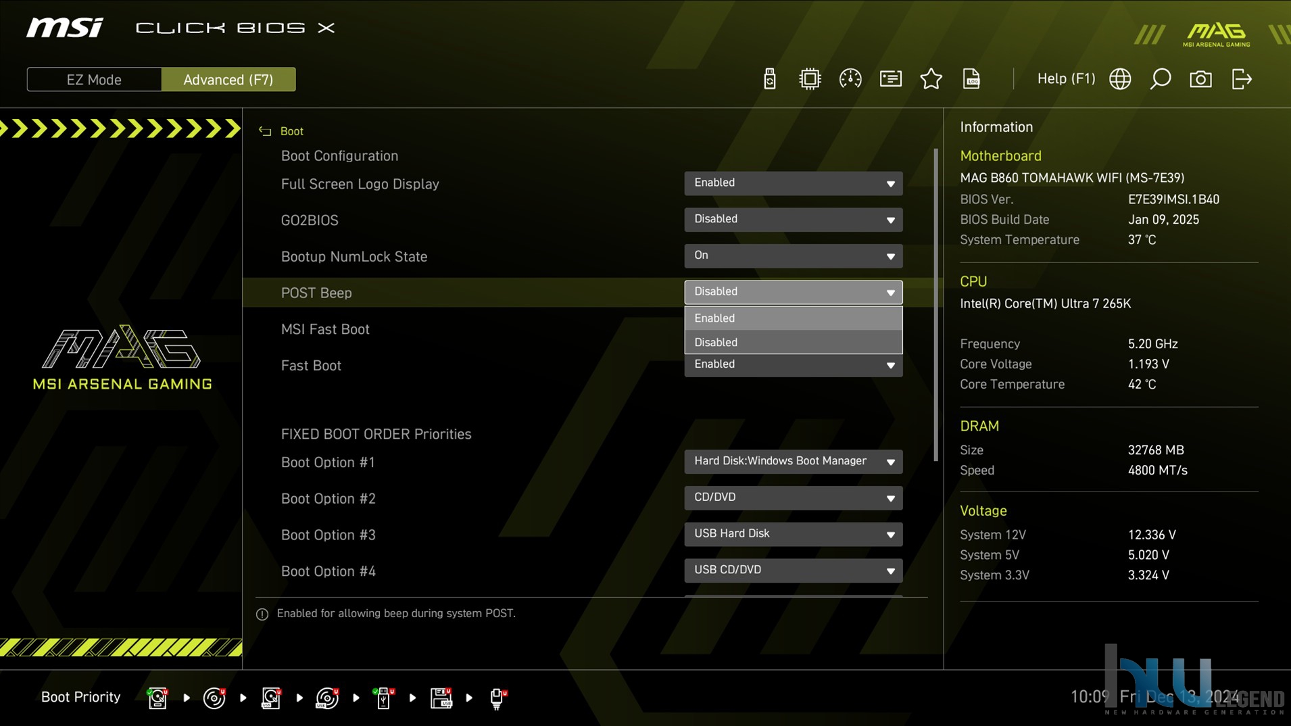The width and height of the screenshot is (1291, 726).
Task: Choose Enabled in the POST Beep list
Action: tap(793, 318)
